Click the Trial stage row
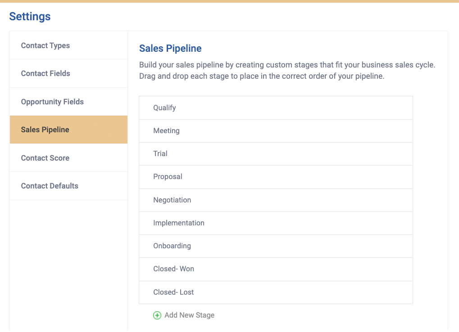Image resolution: width=459 pixels, height=332 pixels. point(276,154)
